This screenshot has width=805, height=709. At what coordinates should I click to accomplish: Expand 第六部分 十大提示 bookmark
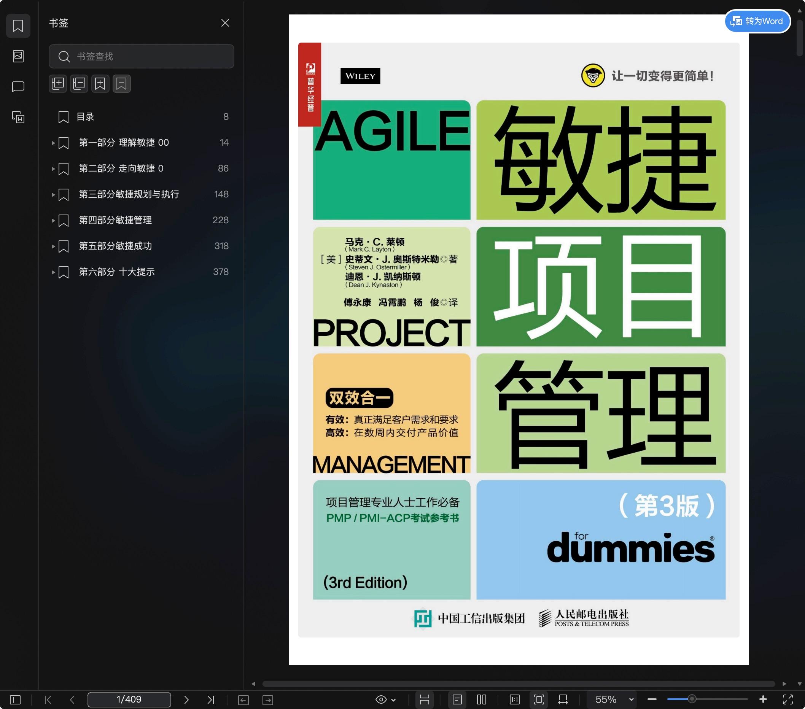point(53,272)
